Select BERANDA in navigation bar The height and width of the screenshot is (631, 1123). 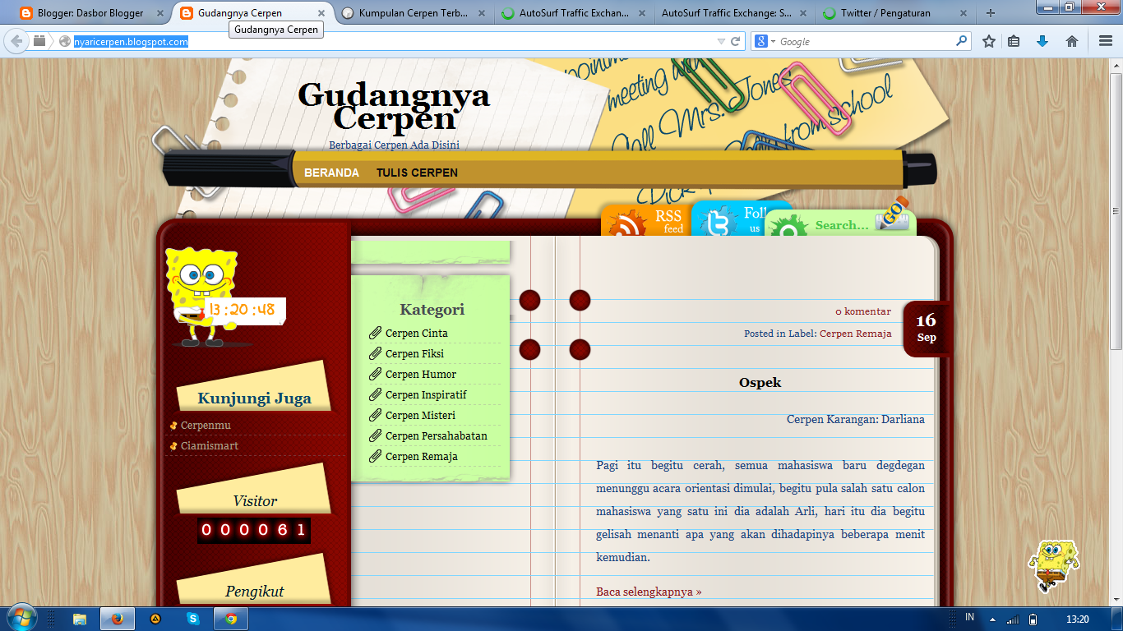click(x=331, y=173)
